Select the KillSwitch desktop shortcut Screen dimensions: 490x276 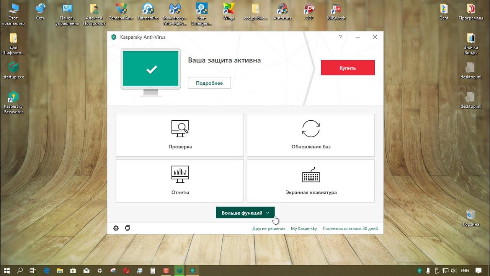(336, 12)
